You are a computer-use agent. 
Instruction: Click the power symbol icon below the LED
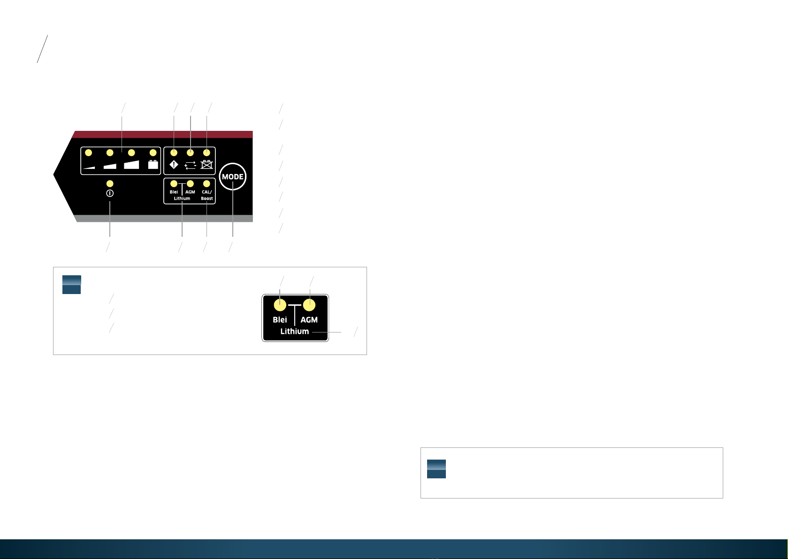109,193
